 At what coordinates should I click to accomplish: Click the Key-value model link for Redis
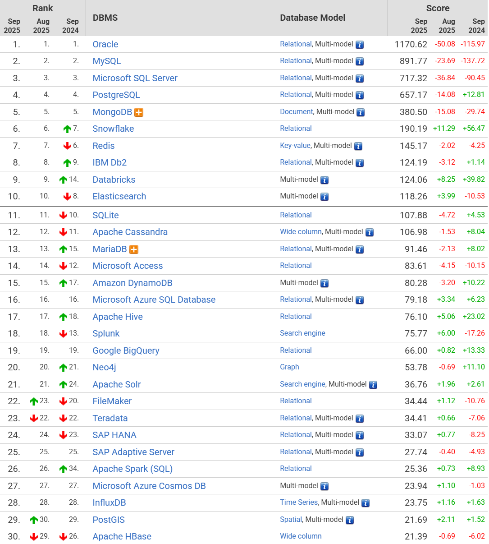295,145
